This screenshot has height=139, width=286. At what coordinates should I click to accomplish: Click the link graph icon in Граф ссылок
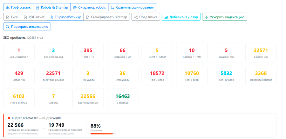click(8, 8)
